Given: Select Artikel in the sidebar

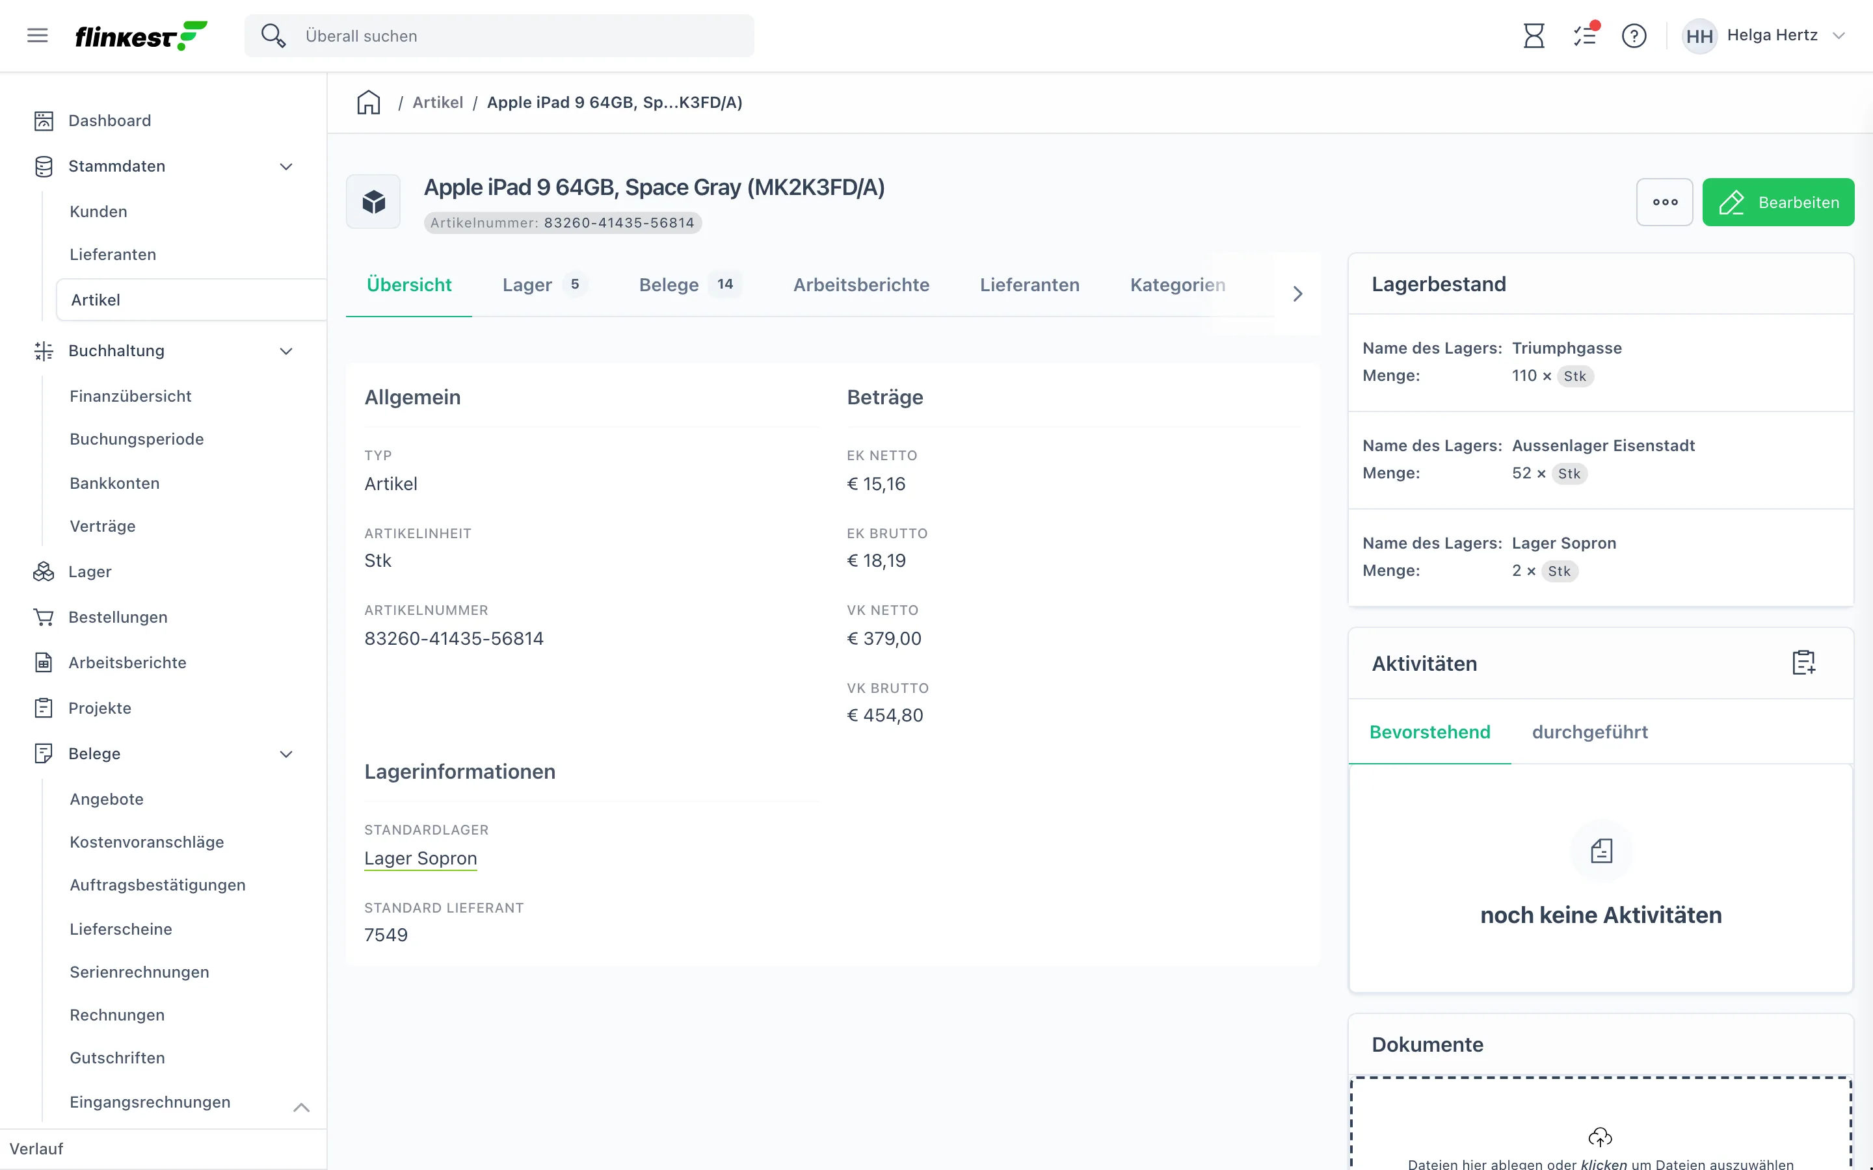Looking at the screenshot, I should 191,300.
